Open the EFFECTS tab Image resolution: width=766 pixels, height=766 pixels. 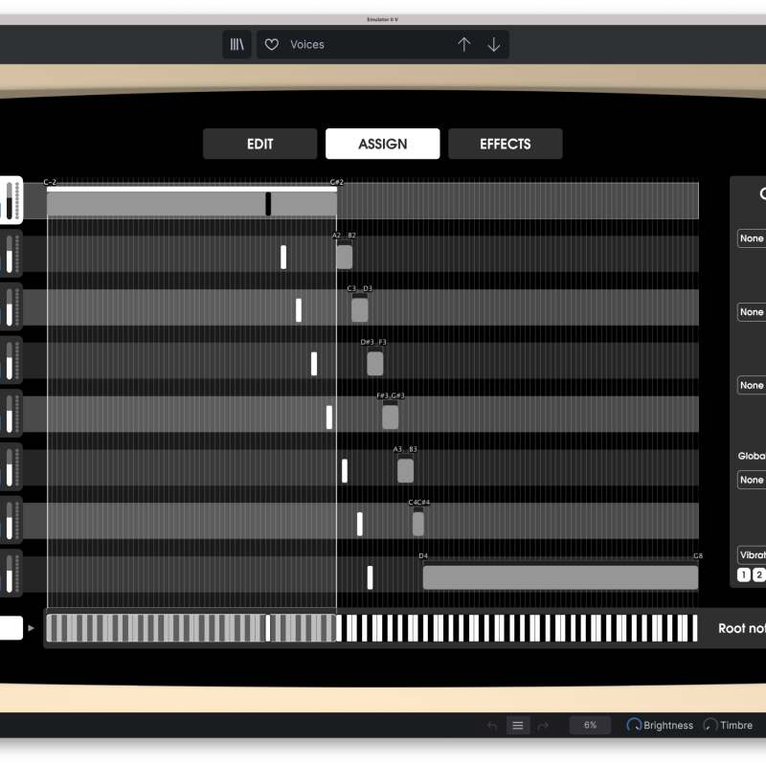[506, 144]
